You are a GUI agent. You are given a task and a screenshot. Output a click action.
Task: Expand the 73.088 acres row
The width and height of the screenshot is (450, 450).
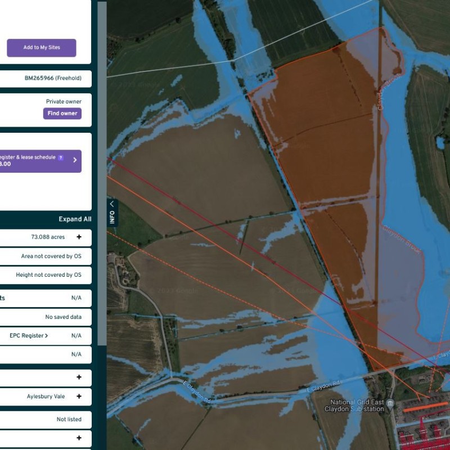point(79,237)
